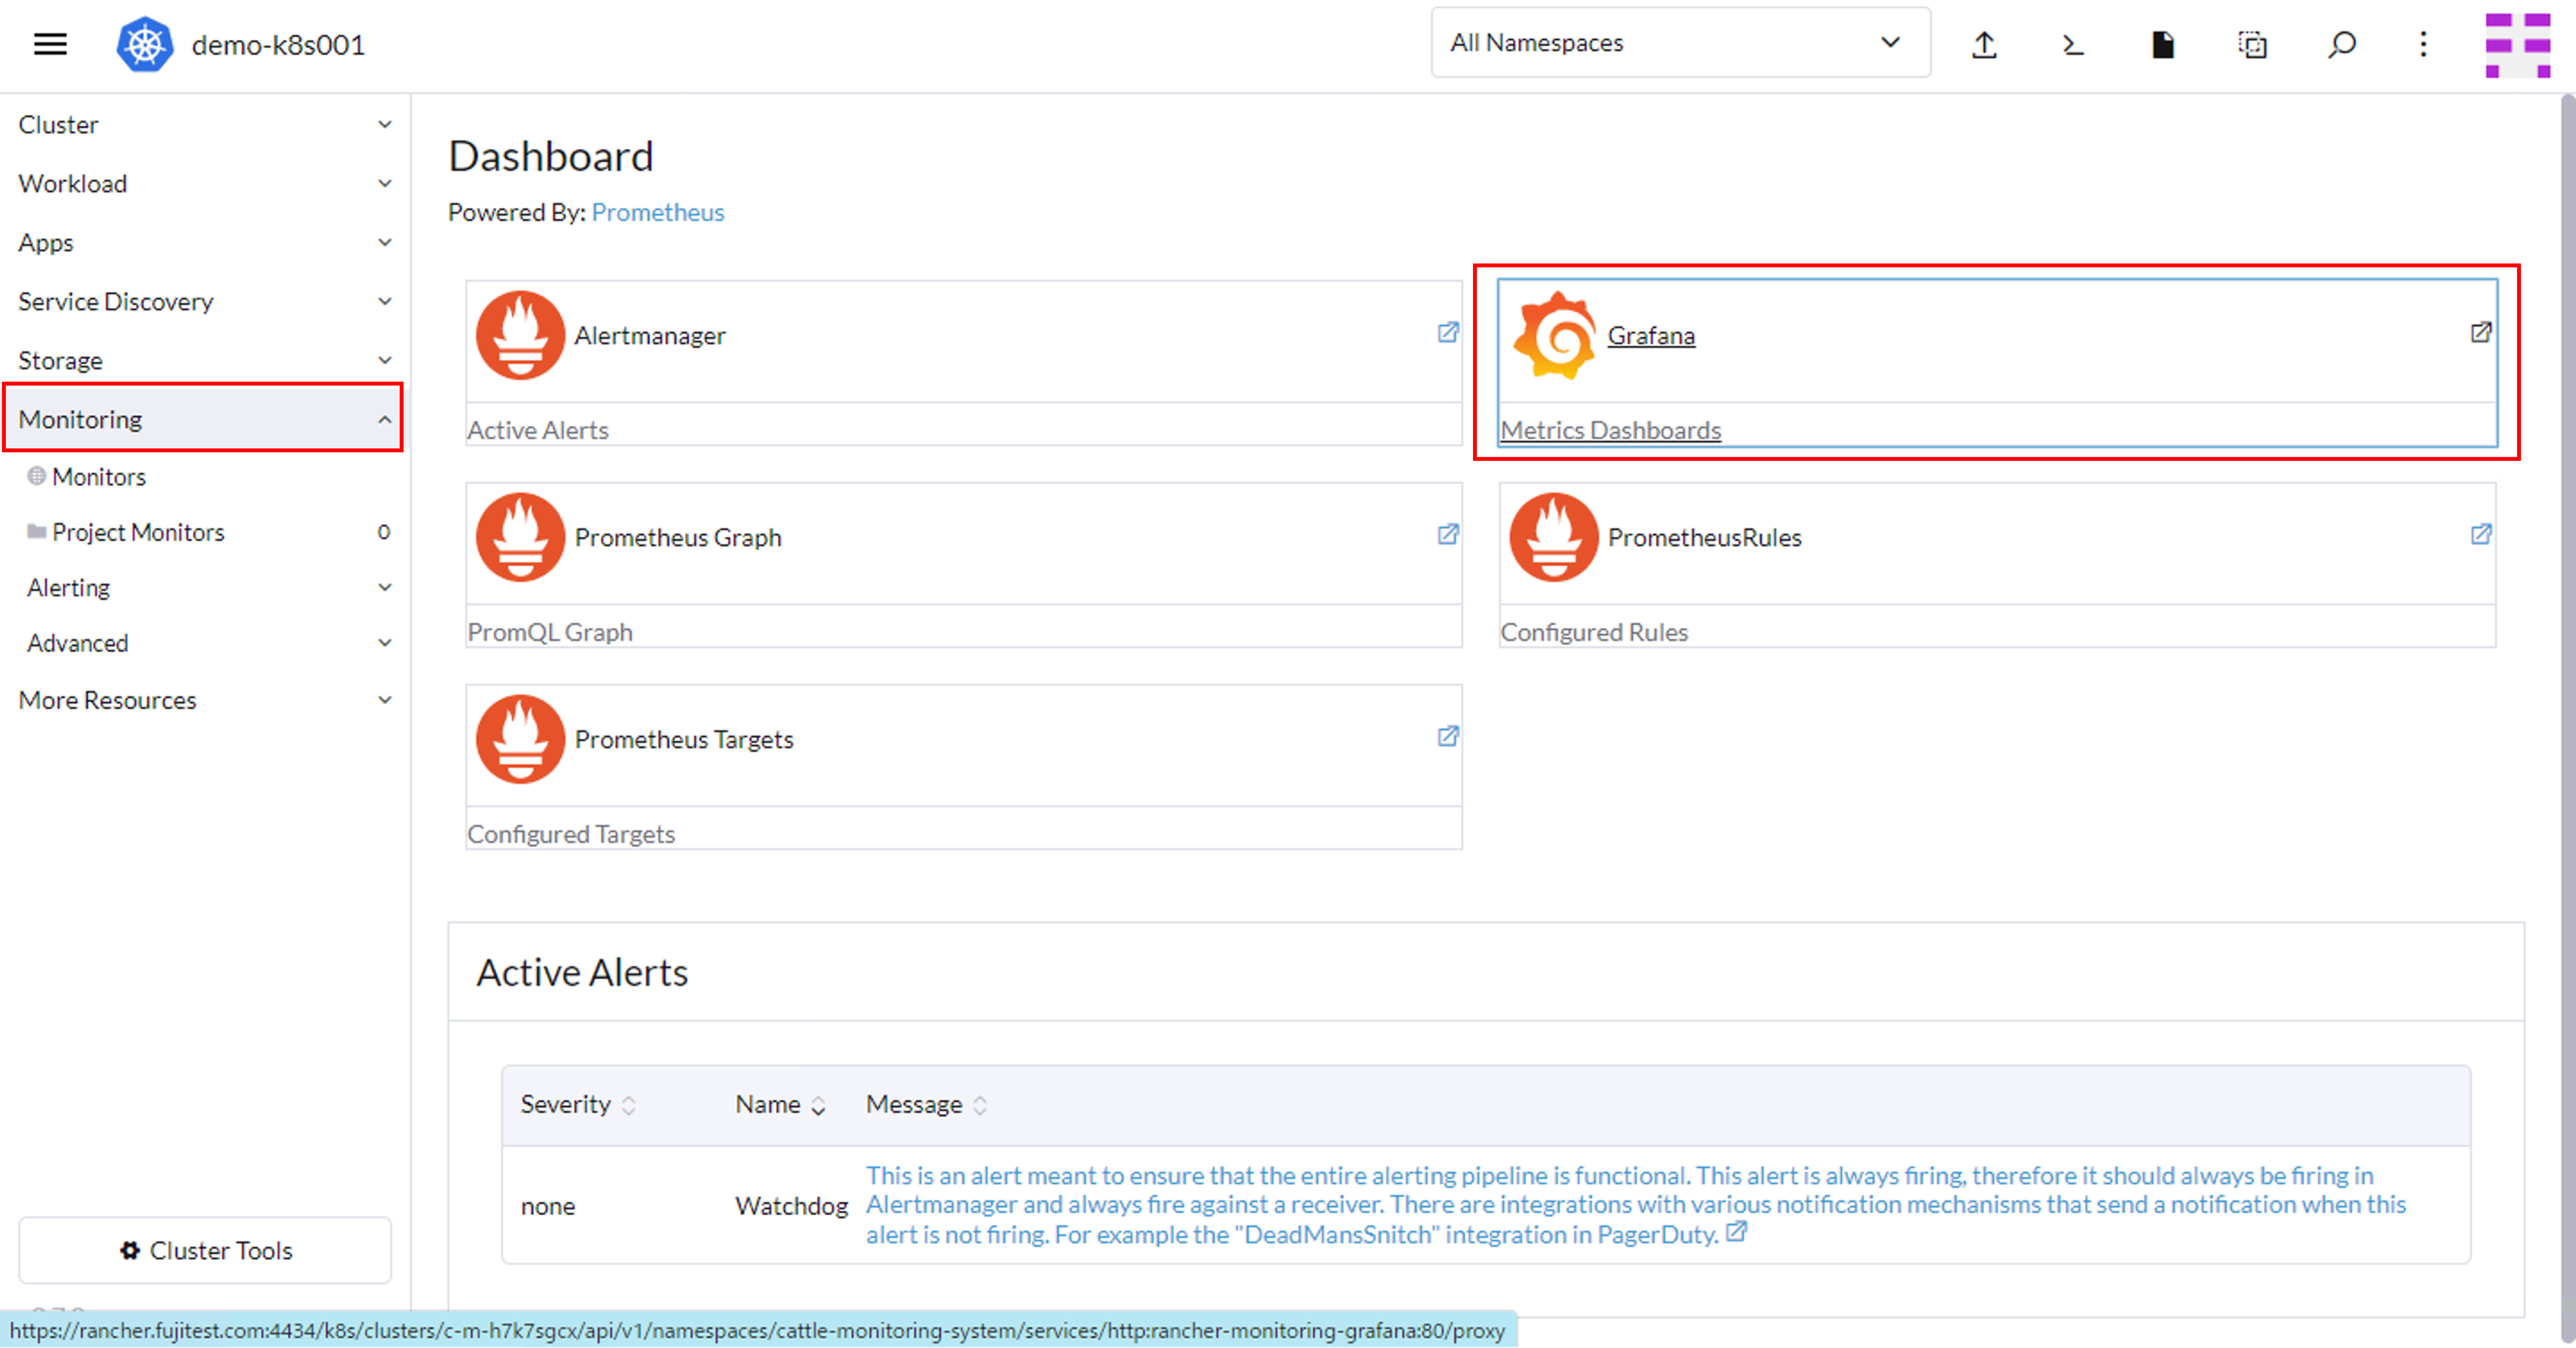
Task: Expand the Service Discovery section
Action: tap(204, 302)
